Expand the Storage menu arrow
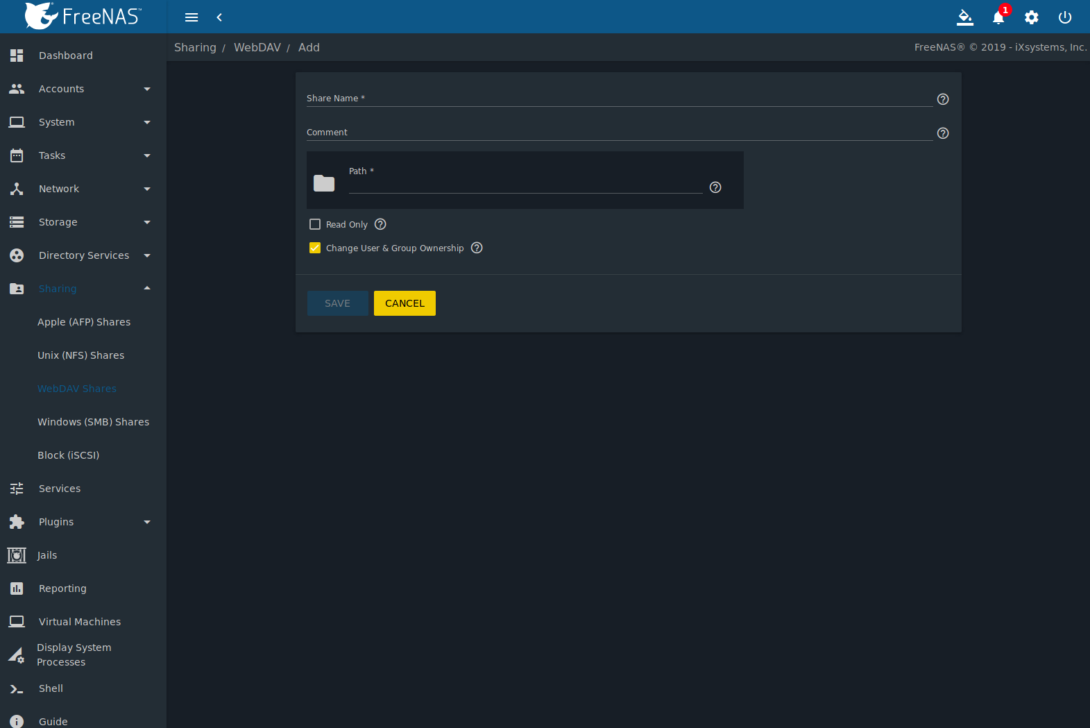 147,222
